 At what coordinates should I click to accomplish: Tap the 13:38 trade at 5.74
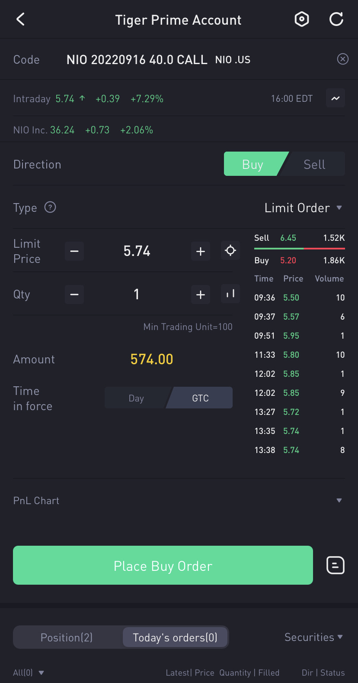tap(300, 450)
